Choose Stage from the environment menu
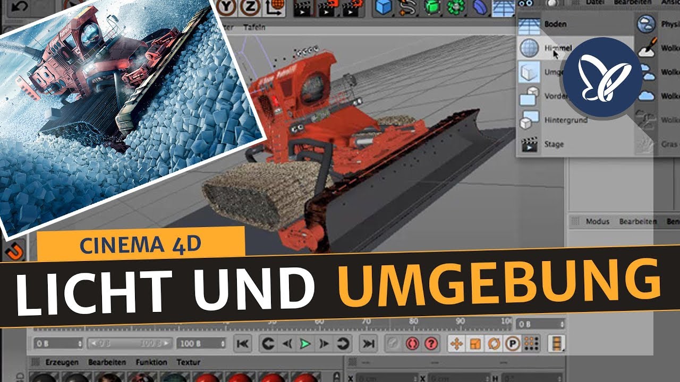 point(554,144)
